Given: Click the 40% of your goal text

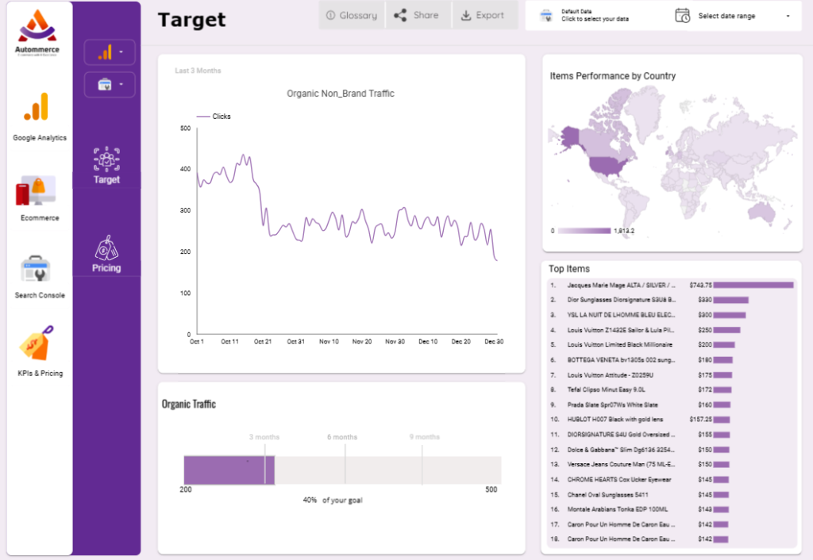Looking at the screenshot, I should [333, 501].
